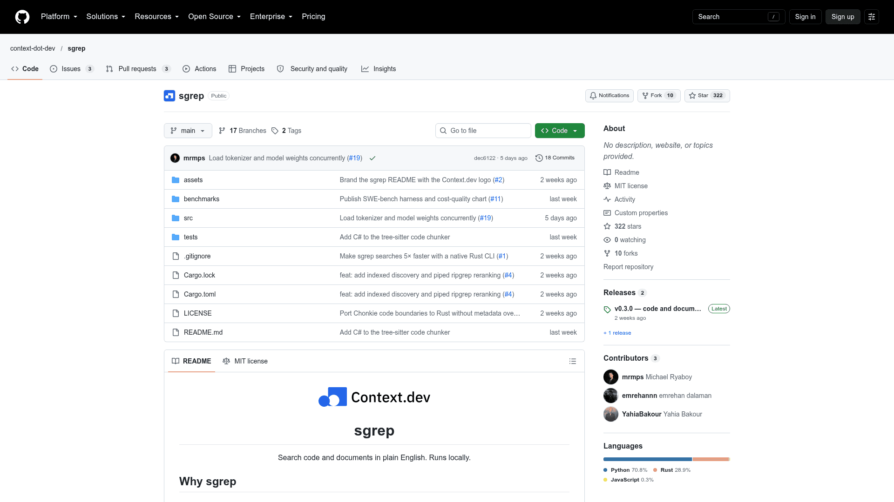Click the star icon next to 322 stars
Image resolution: width=894 pixels, height=502 pixels.
pyautogui.click(x=607, y=226)
